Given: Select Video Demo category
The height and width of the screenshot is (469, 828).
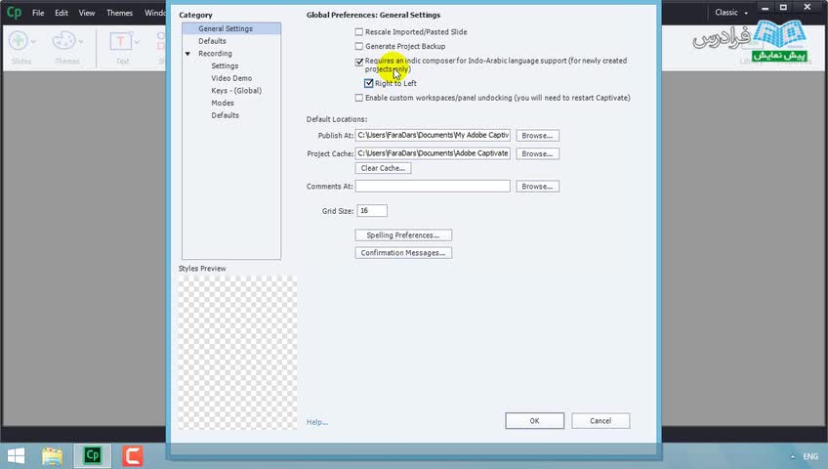Looking at the screenshot, I should click(231, 78).
